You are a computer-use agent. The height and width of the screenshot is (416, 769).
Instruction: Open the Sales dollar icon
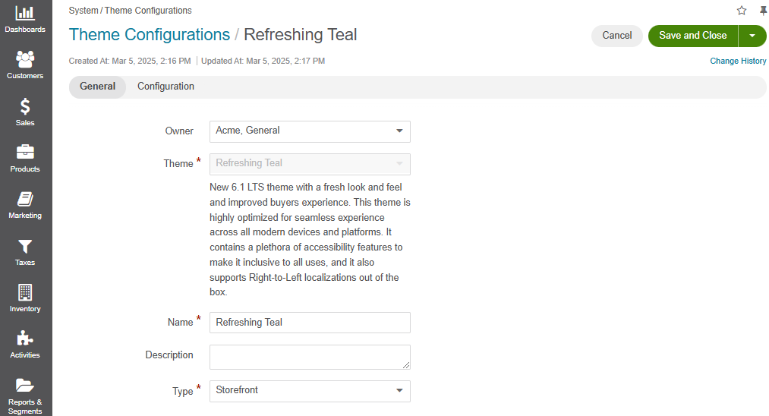[25, 106]
